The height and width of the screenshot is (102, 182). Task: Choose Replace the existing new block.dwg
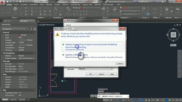pos(93,47)
